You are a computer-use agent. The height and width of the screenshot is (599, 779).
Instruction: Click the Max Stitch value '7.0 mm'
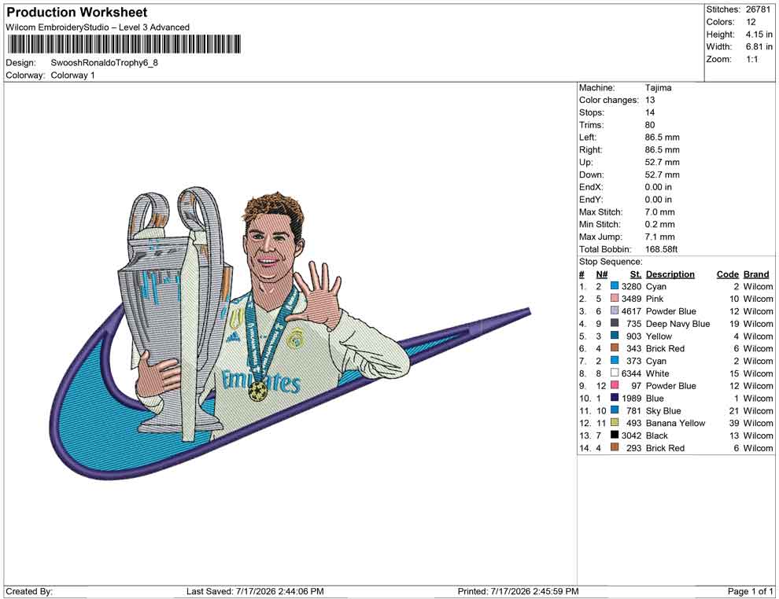[x=659, y=212]
